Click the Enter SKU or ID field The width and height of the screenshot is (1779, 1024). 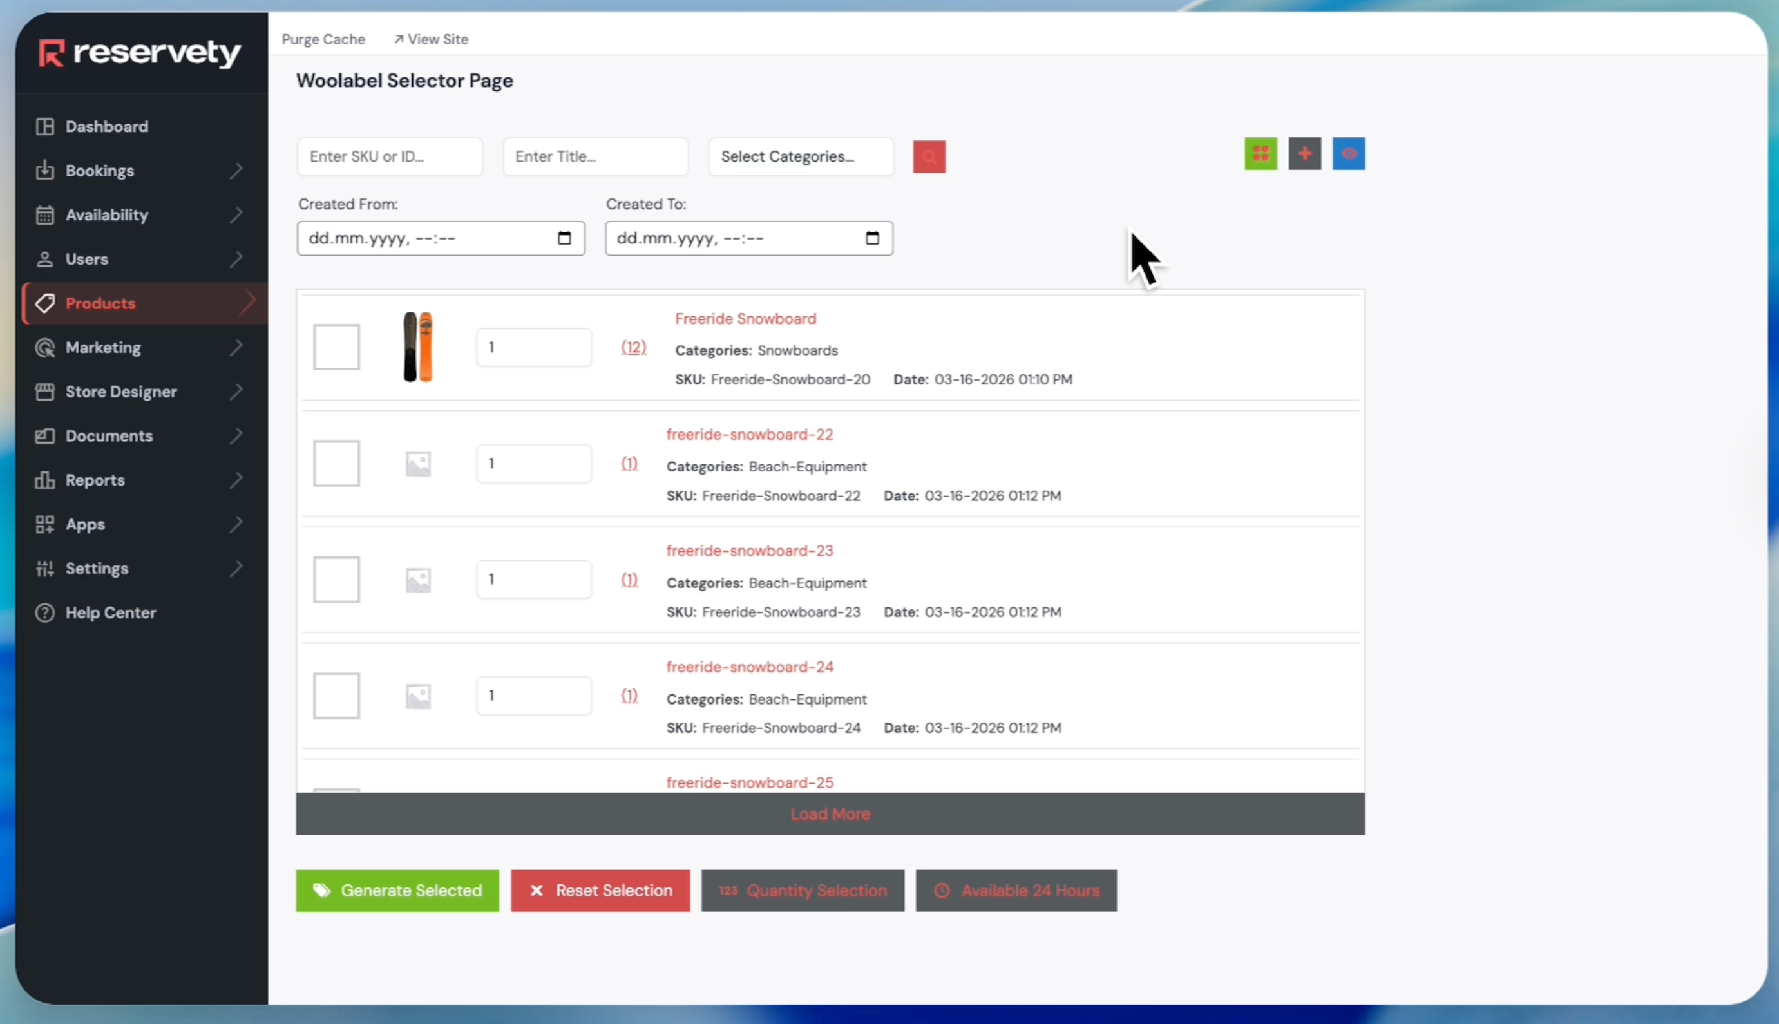click(390, 156)
